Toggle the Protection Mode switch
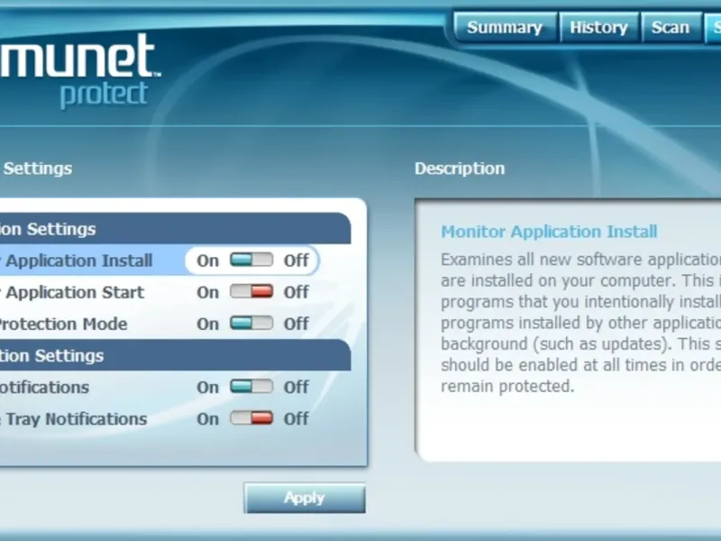The width and height of the screenshot is (721, 541). (x=251, y=324)
